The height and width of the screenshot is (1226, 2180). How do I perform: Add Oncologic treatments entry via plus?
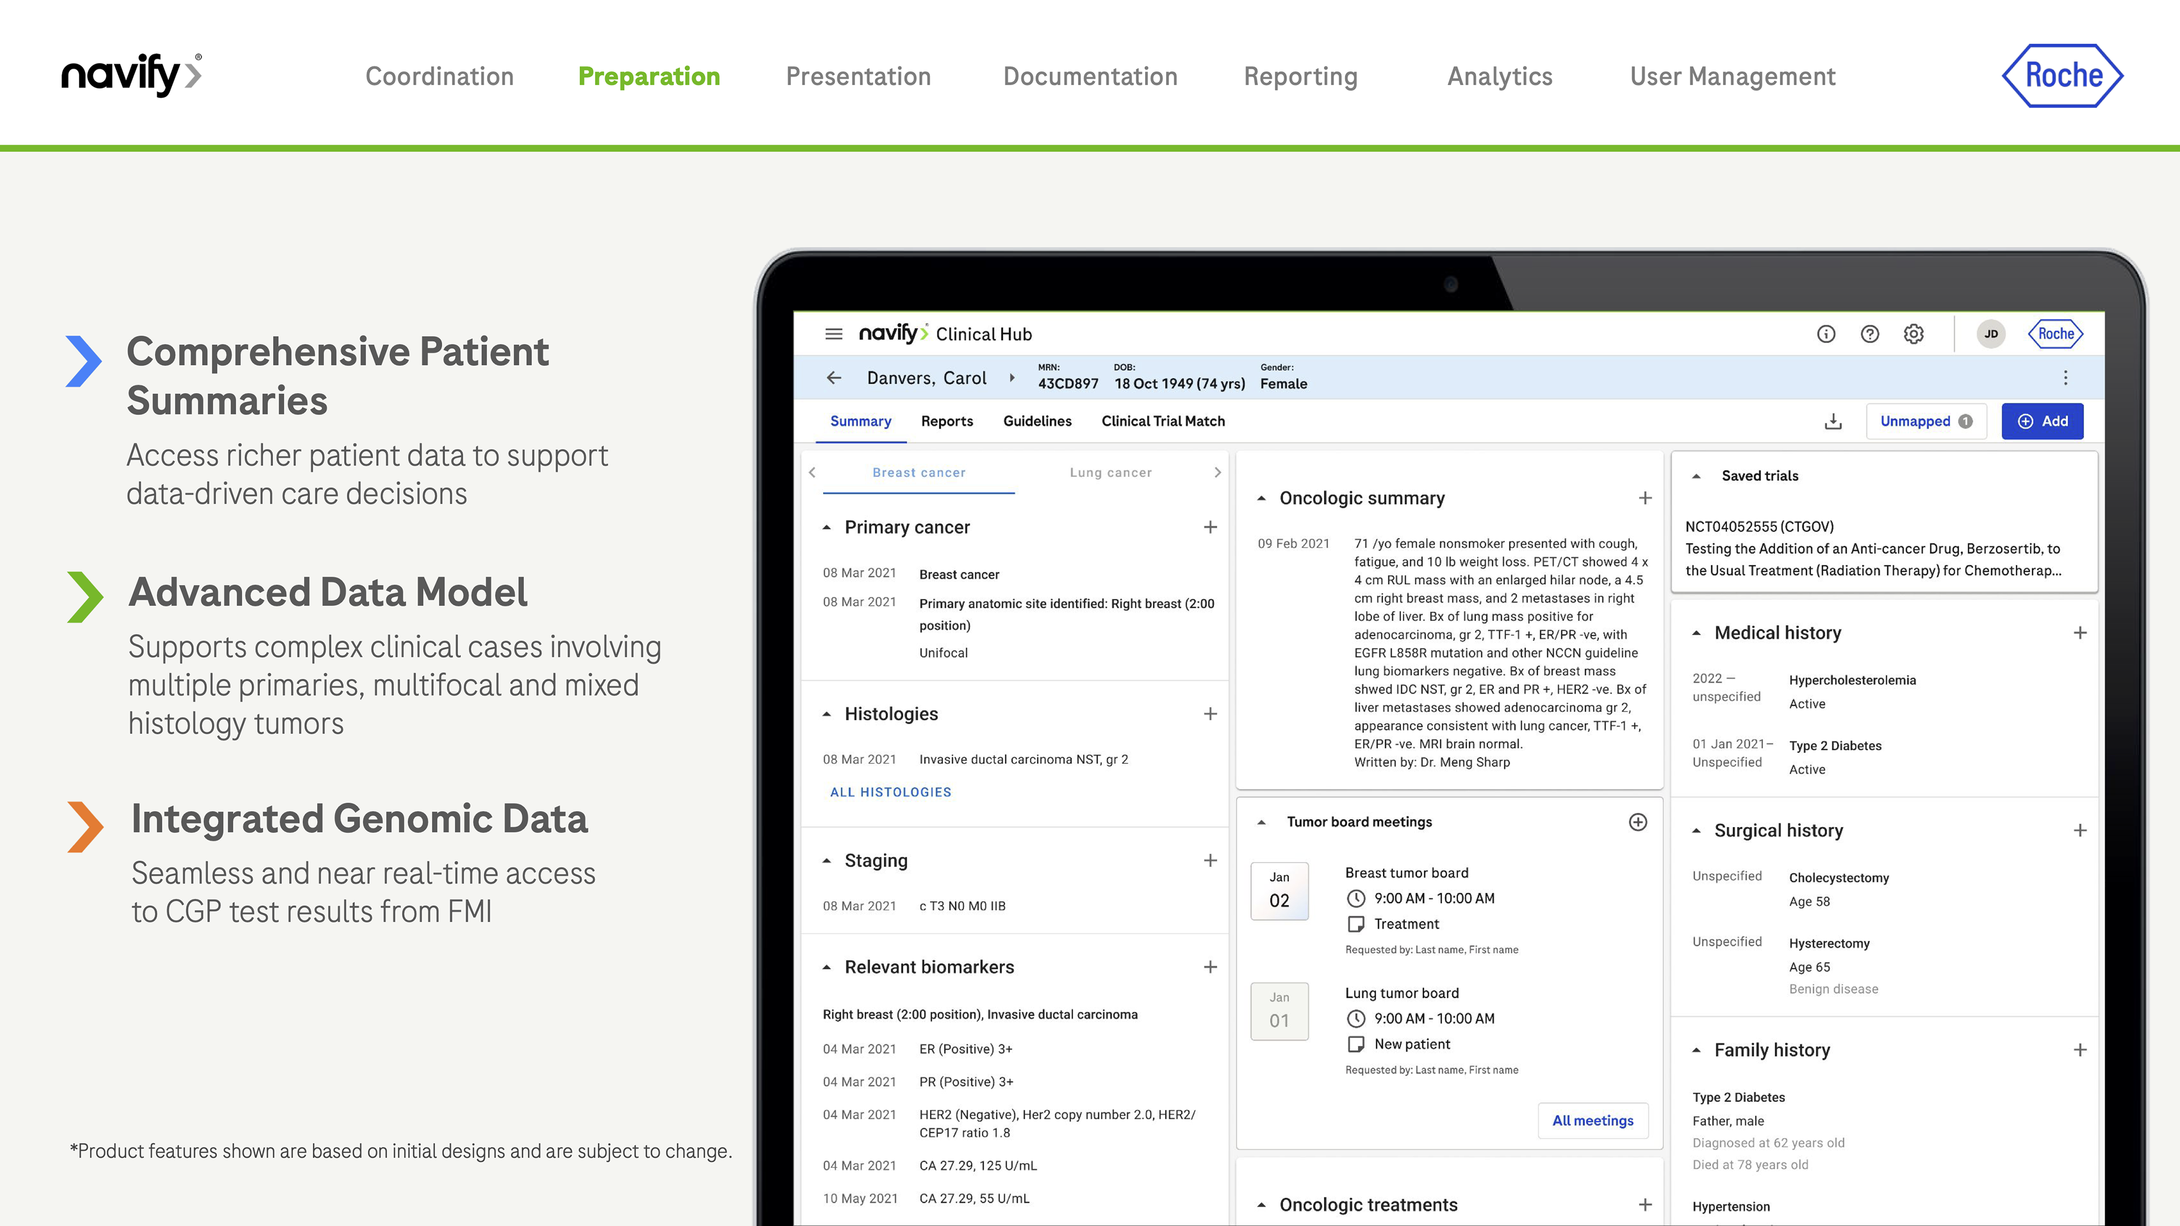(1644, 1205)
